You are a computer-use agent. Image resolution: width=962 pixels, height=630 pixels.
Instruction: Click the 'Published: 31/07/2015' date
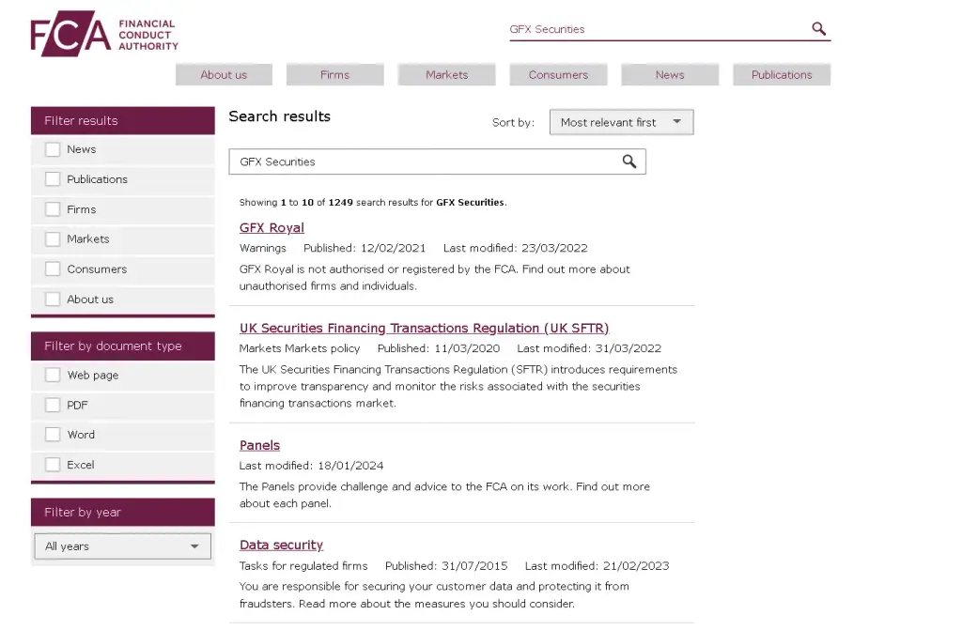coord(446,565)
